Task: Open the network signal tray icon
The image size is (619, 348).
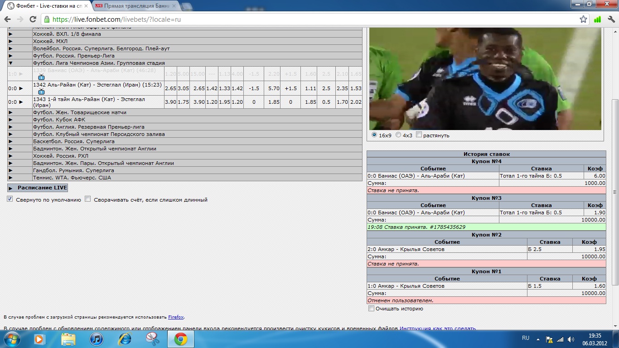Action: (560, 339)
